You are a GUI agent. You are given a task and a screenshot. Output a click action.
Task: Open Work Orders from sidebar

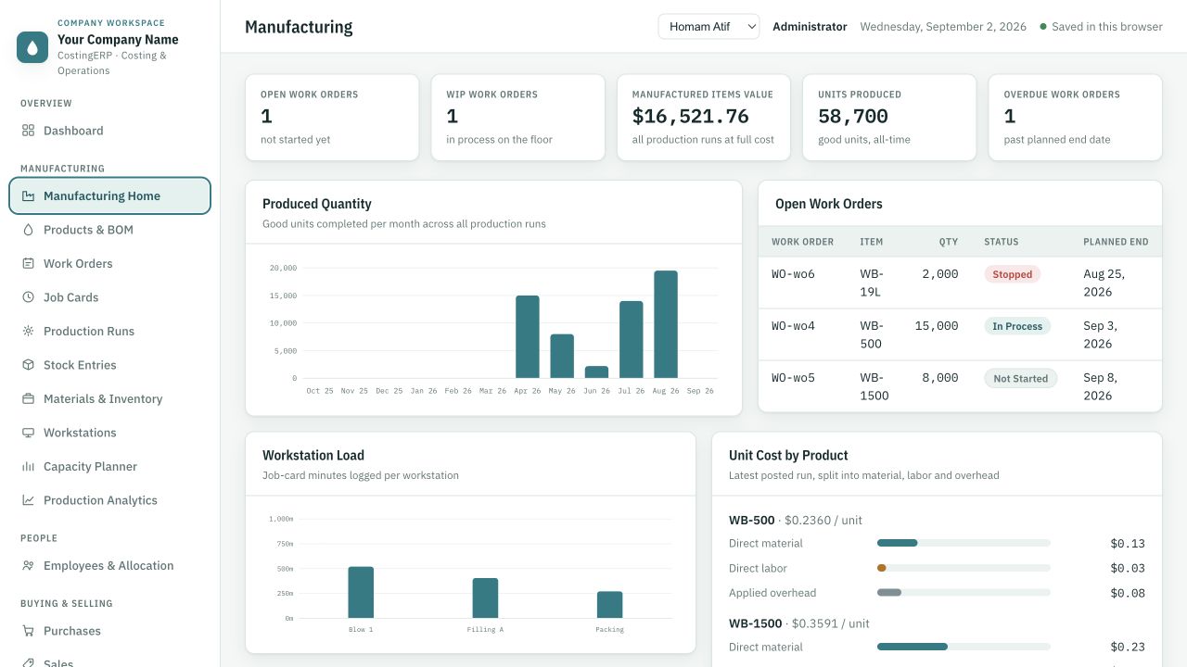click(110, 263)
